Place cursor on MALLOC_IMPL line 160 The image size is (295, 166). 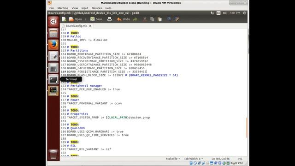click(x=87, y=40)
